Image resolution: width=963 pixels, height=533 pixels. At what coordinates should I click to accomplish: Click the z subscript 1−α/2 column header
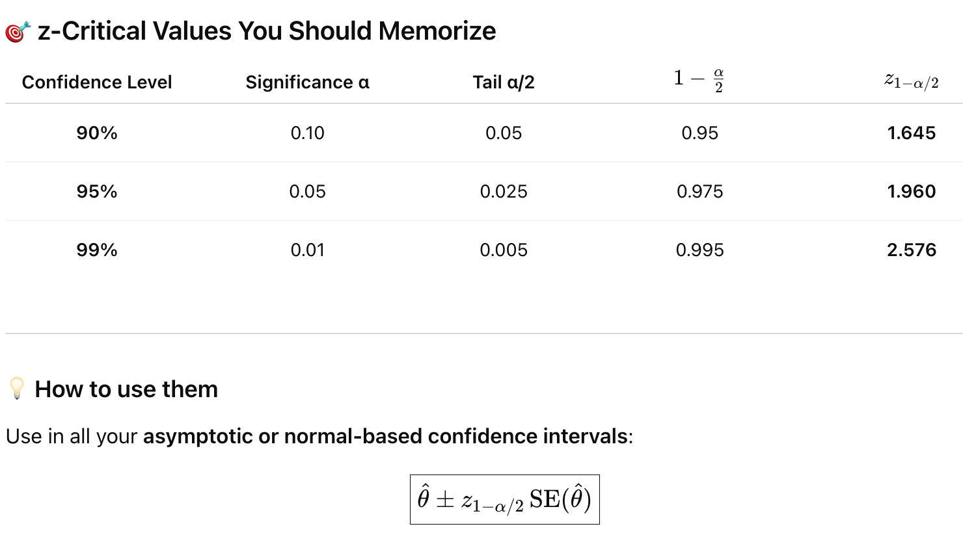[911, 81]
